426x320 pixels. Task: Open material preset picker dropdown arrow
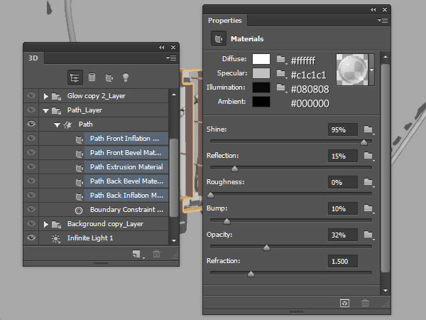[371, 70]
